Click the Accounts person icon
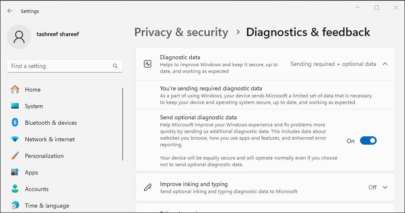The height and width of the screenshot is (213, 405). 15,189
